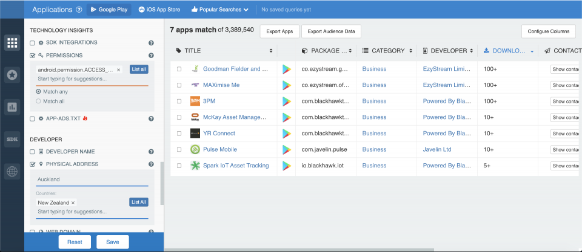
Task: Click the filter panel vertical scrollbar
Action: point(162,183)
